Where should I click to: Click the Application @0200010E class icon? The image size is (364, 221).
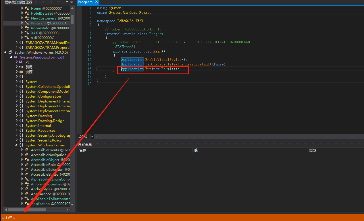(x=27, y=203)
